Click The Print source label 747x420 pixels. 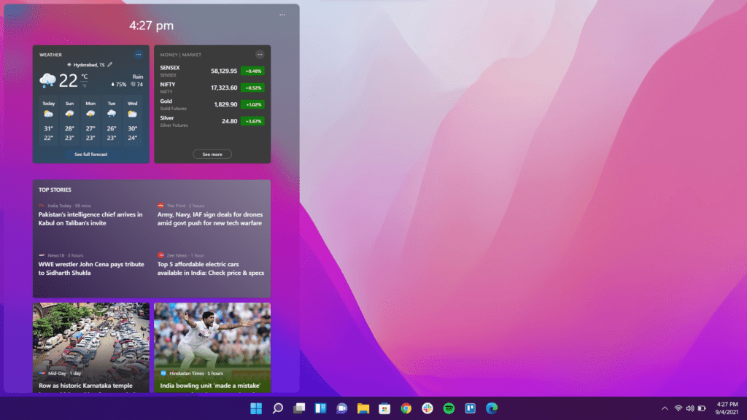176,206
